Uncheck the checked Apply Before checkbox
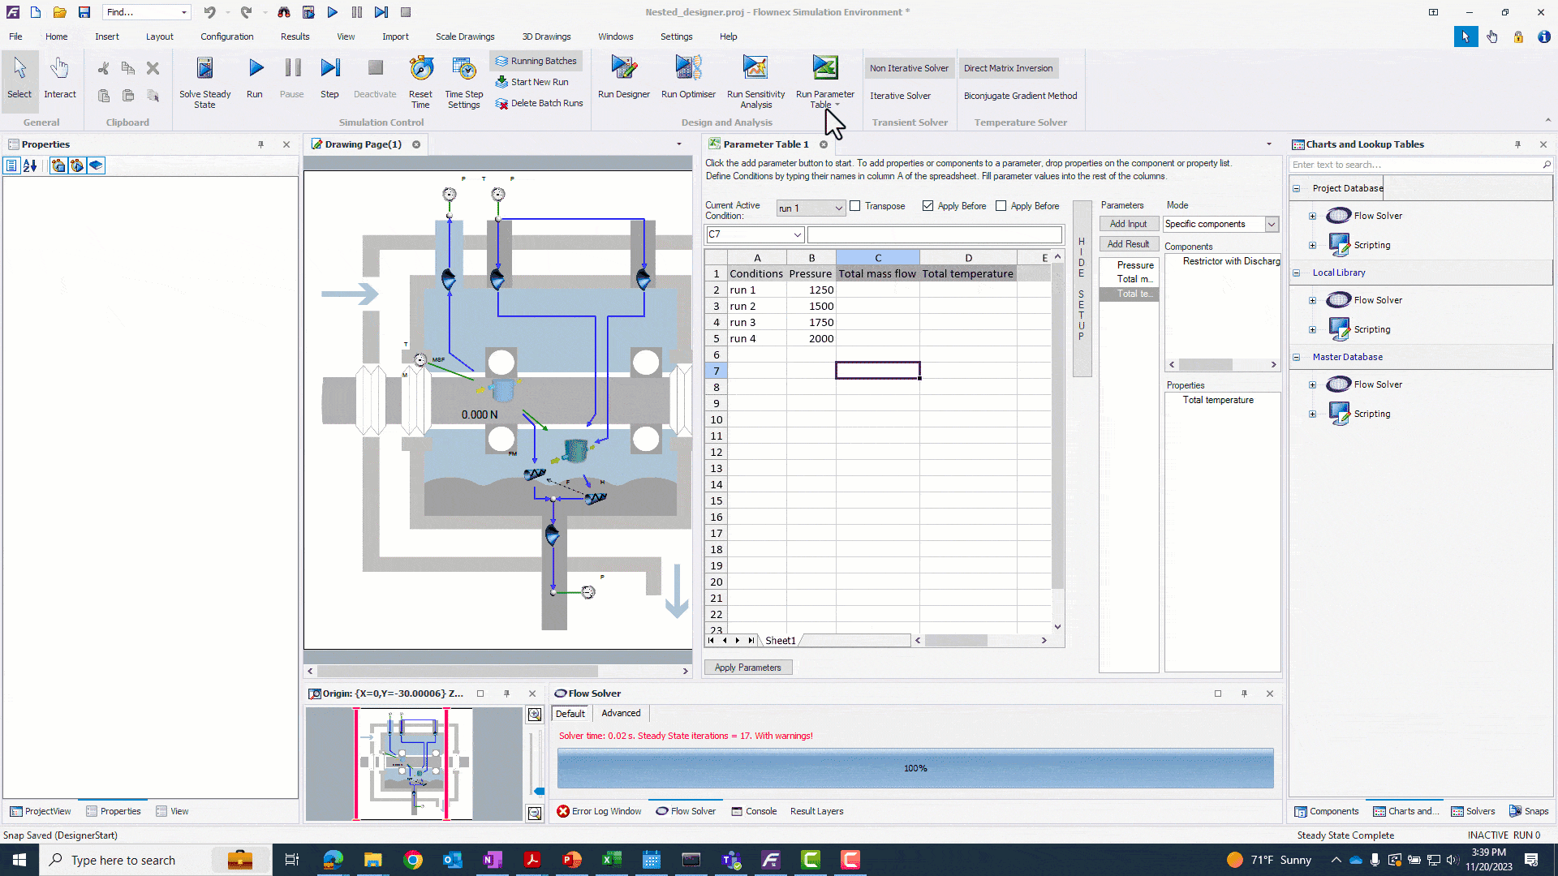Image resolution: width=1558 pixels, height=876 pixels. (927, 206)
